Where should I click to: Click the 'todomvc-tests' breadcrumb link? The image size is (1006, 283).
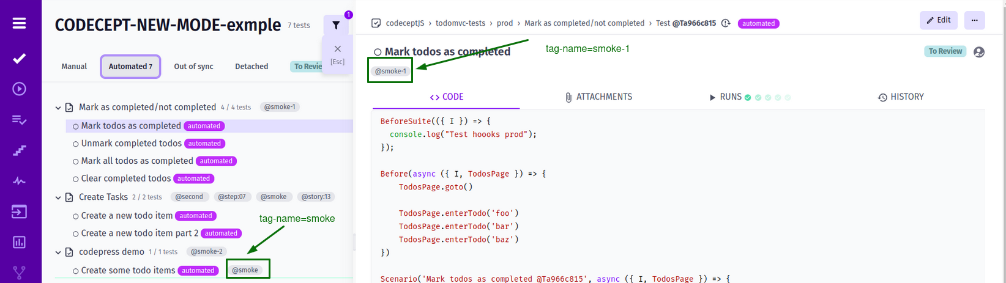click(460, 23)
